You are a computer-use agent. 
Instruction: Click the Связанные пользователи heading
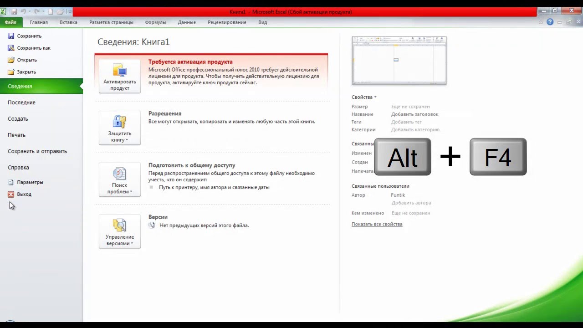(380, 186)
